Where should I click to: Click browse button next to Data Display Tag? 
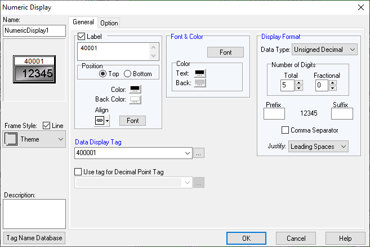tap(199, 153)
